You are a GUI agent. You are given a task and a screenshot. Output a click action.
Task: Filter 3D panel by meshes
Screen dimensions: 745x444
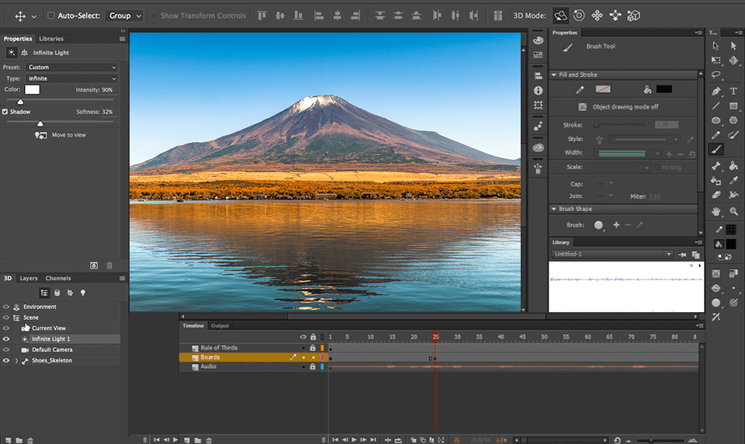coord(57,293)
